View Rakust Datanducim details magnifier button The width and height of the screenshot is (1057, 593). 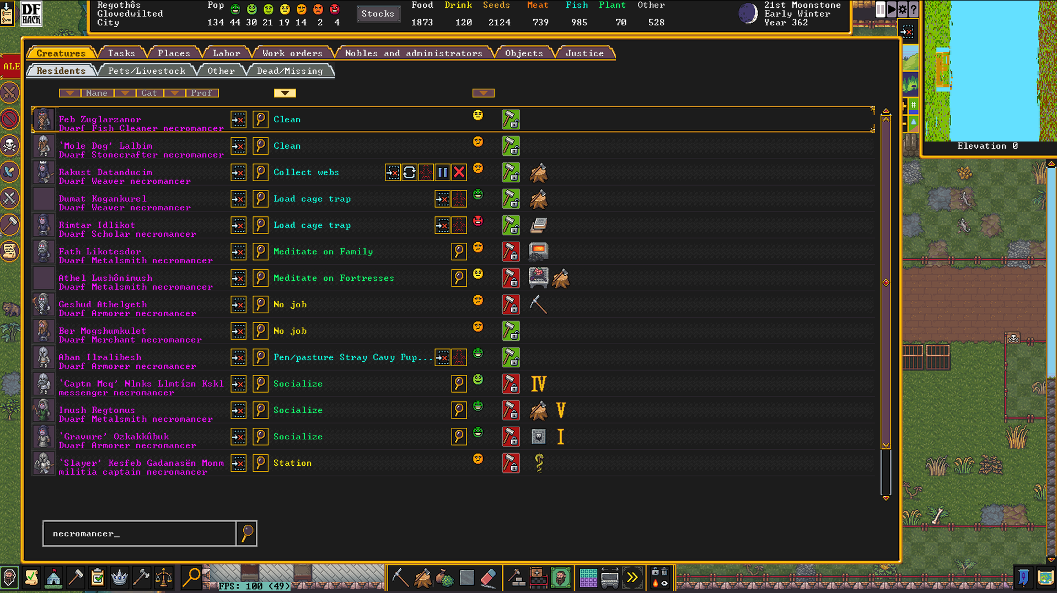pyautogui.click(x=260, y=172)
